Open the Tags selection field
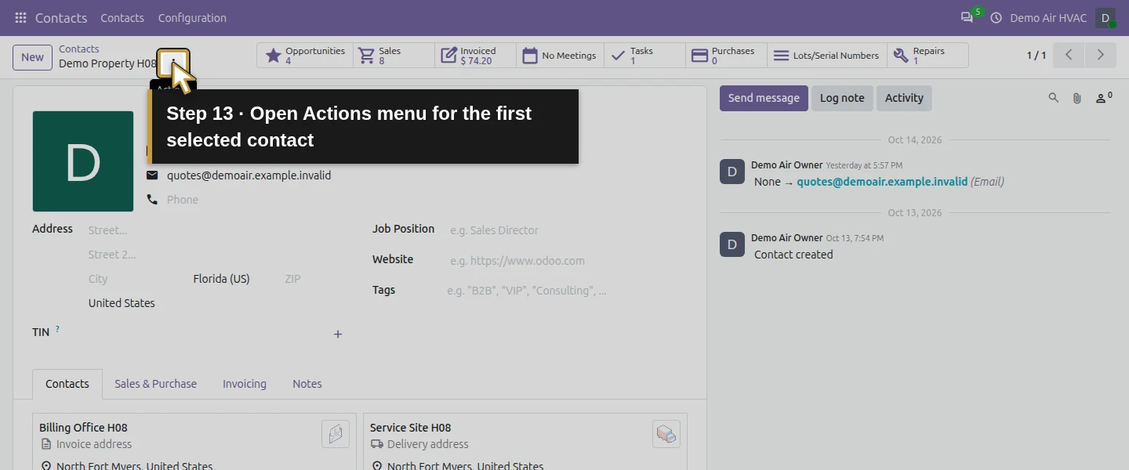This screenshot has width=1129, height=470. tap(566, 291)
